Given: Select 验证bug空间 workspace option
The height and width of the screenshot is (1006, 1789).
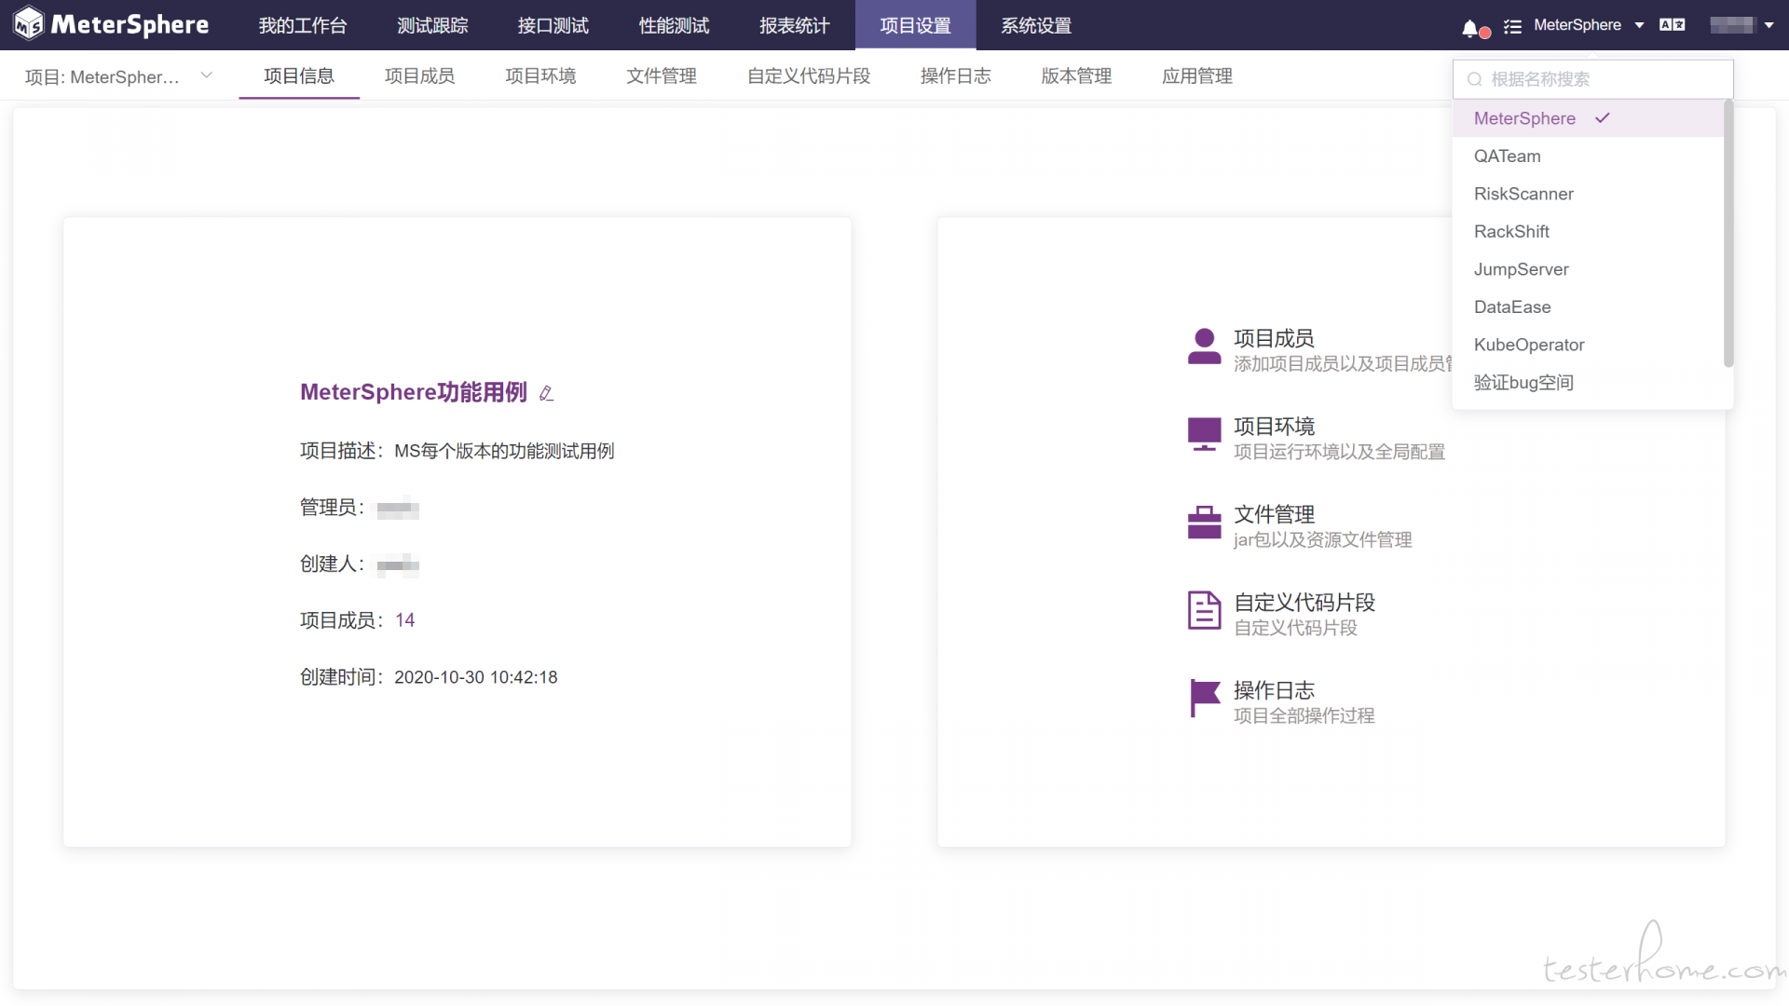Looking at the screenshot, I should click(x=1588, y=382).
